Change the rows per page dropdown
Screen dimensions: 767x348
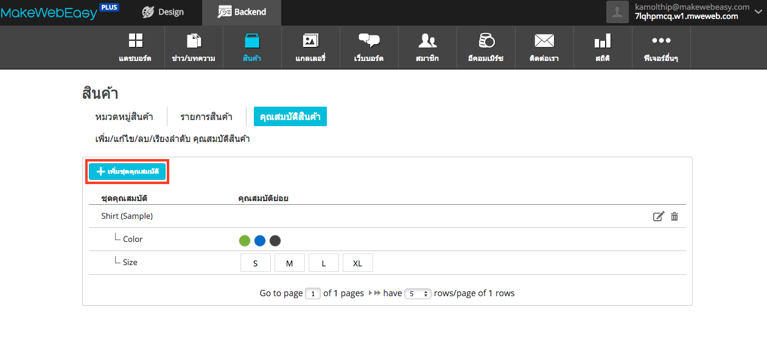point(418,293)
